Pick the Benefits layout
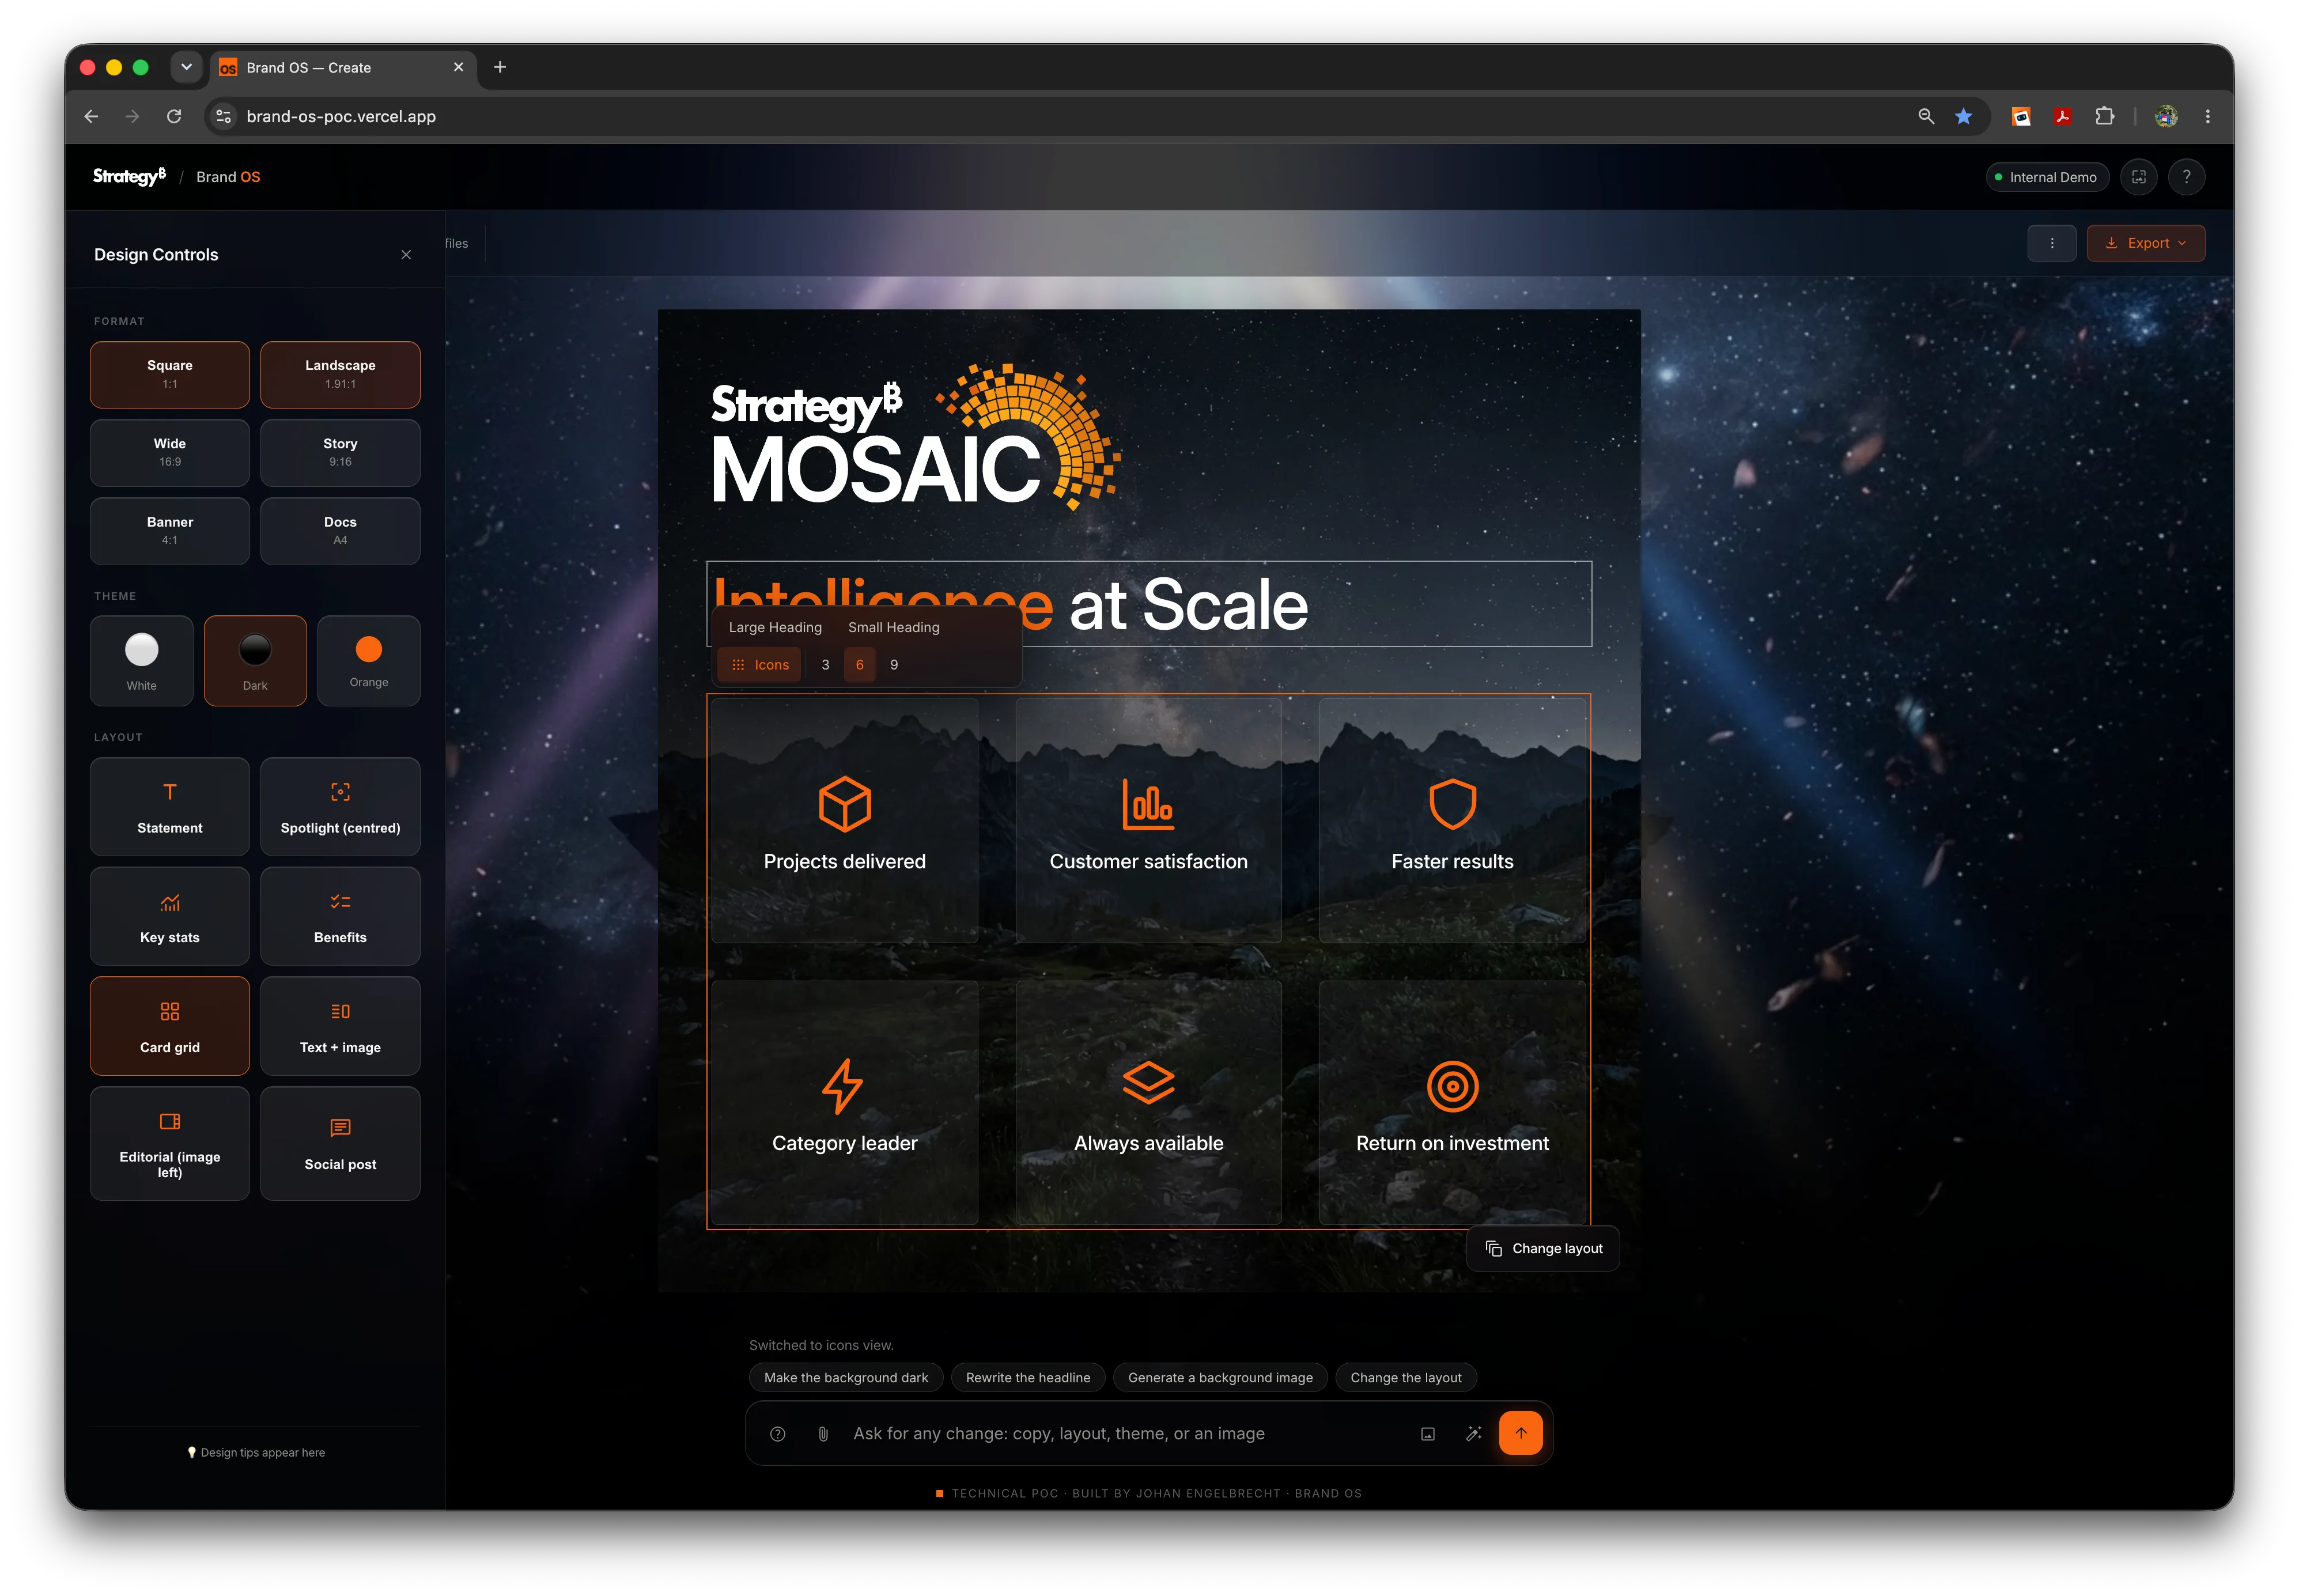 pos(340,916)
